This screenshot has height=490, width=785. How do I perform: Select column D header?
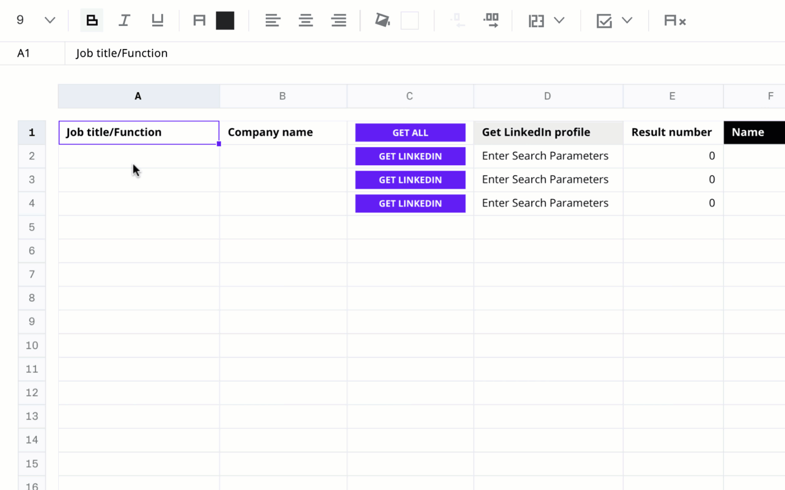pyautogui.click(x=548, y=96)
